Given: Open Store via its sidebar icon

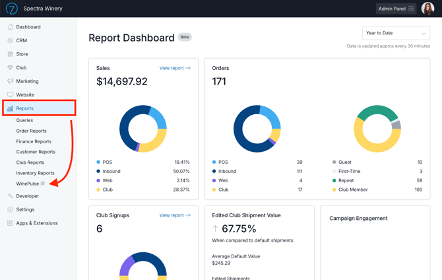Looking at the screenshot, I should [10, 54].
